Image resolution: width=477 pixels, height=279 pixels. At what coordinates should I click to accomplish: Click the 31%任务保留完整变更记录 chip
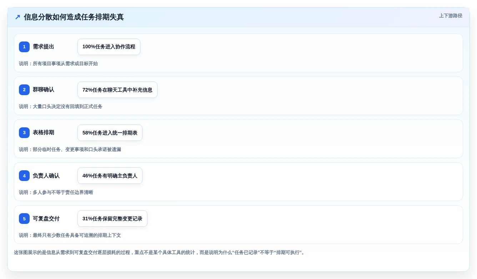(112, 219)
